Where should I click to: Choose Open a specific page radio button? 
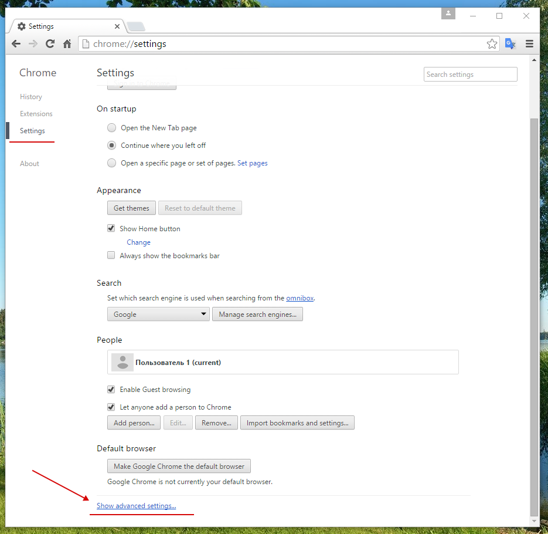111,163
